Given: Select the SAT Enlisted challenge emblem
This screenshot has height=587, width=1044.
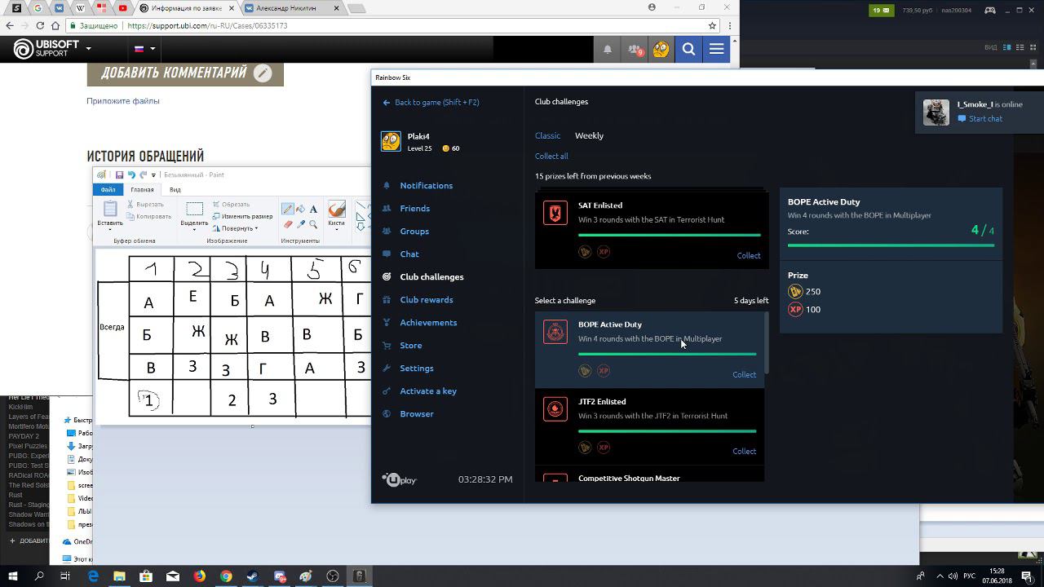Looking at the screenshot, I should click(x=555, y=213).
